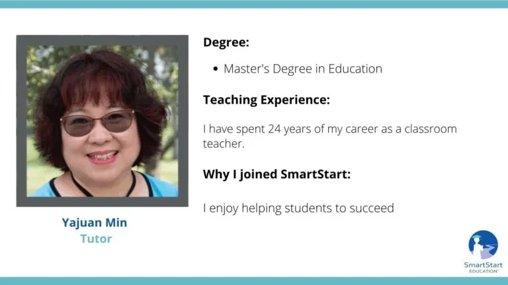
Task: Click the teal bar at the top
Action: tap(254, 4)
